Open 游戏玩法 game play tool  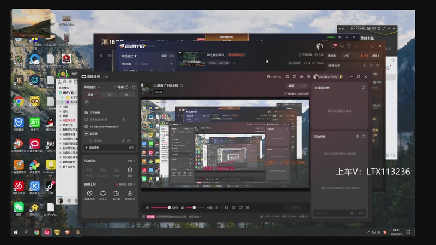130,195
